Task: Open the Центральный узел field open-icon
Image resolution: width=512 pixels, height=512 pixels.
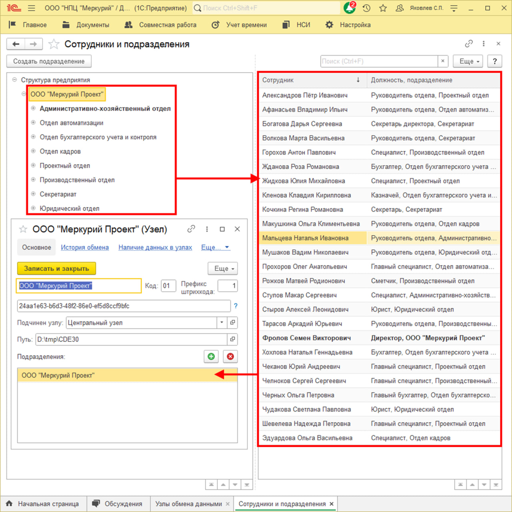Action: click(232, 322)
